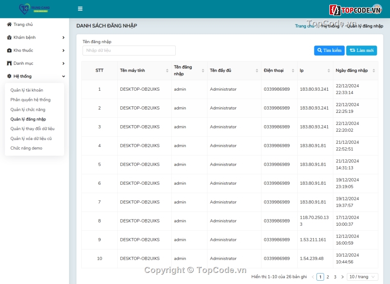The image size is (390, 284).
Task: Click login date 12/12/2024 16:00:59
Action: pos(347,240)
